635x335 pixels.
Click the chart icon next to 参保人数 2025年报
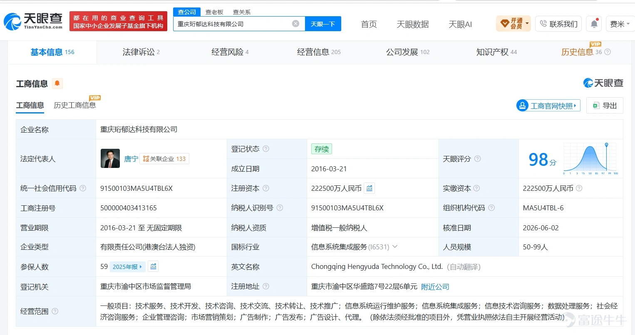[153, 266]
